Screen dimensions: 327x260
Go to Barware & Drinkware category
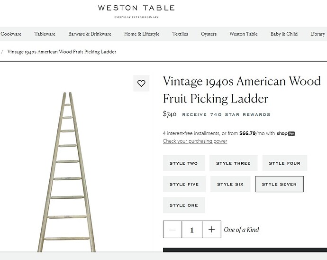pyautogui.click(x=90, y=34)
